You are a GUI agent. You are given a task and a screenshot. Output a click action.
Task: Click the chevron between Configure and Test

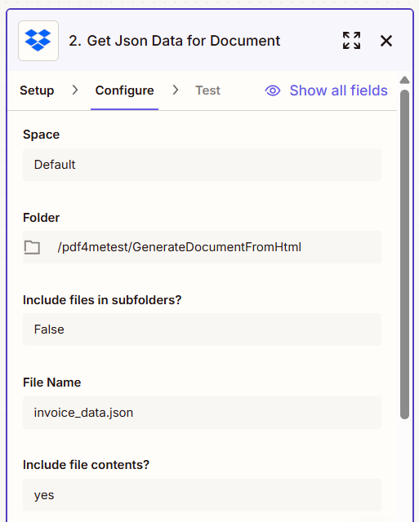(x=176, y=90)
